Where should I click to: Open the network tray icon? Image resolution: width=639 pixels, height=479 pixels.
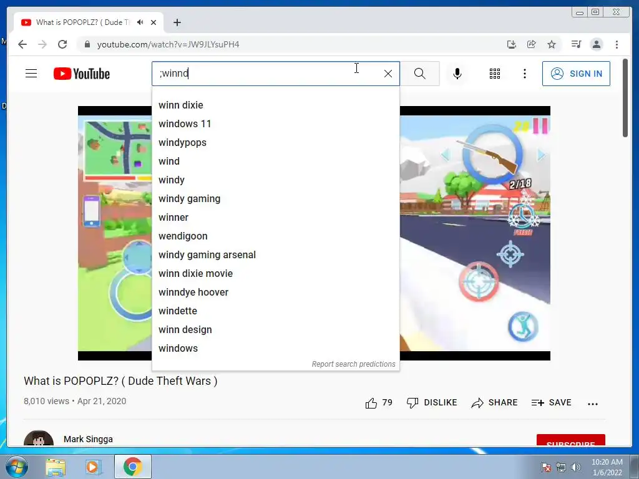[x=561, y=467]
